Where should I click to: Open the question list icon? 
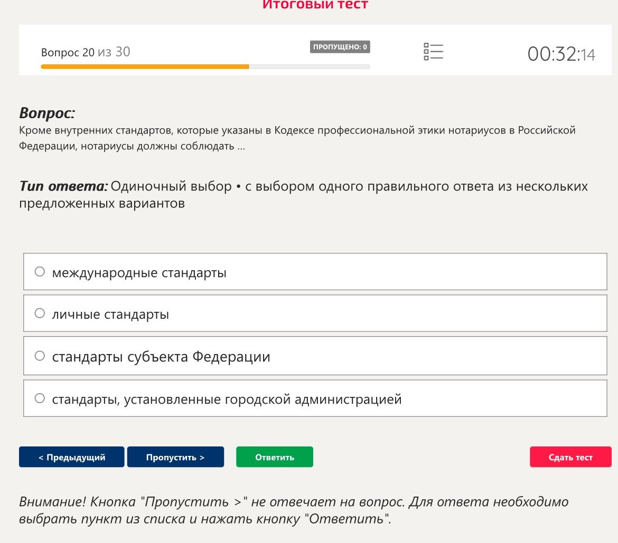(433, 52)
